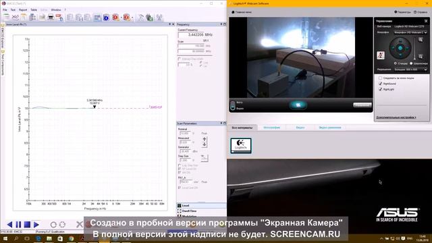Pause the running EMC32 test

(x=18, y=225)
